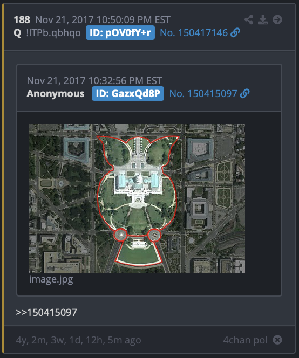Image resolution: width=299 pixels, height=358 pixels.
Task: Click post number 188
Action: tap(22, 20)
